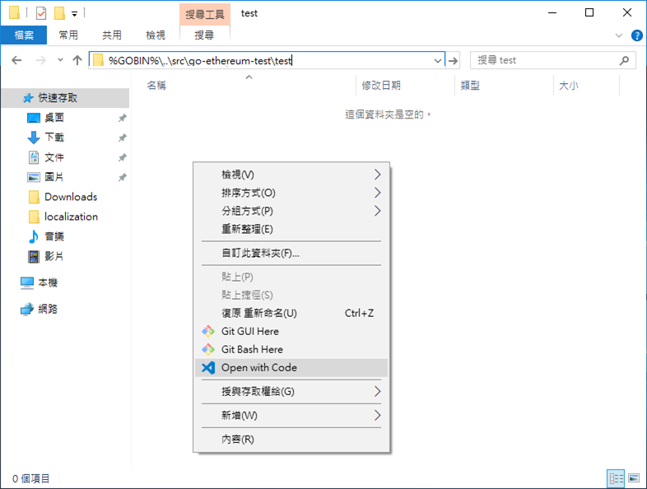
Task: Open the 搜尋 ribbon tab
Action: pos(204,35)
